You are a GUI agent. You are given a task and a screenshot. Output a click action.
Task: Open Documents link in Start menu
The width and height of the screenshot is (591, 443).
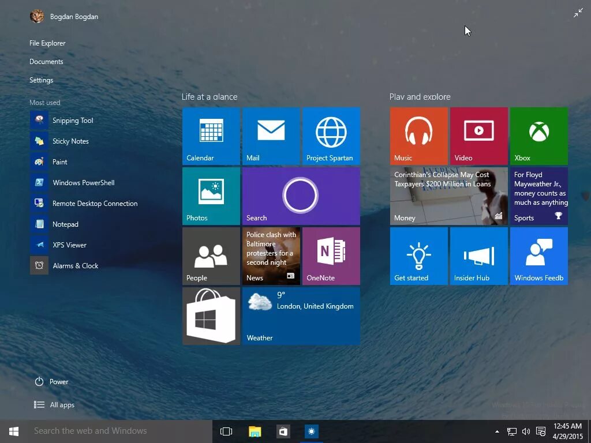(x=46, y=62)
